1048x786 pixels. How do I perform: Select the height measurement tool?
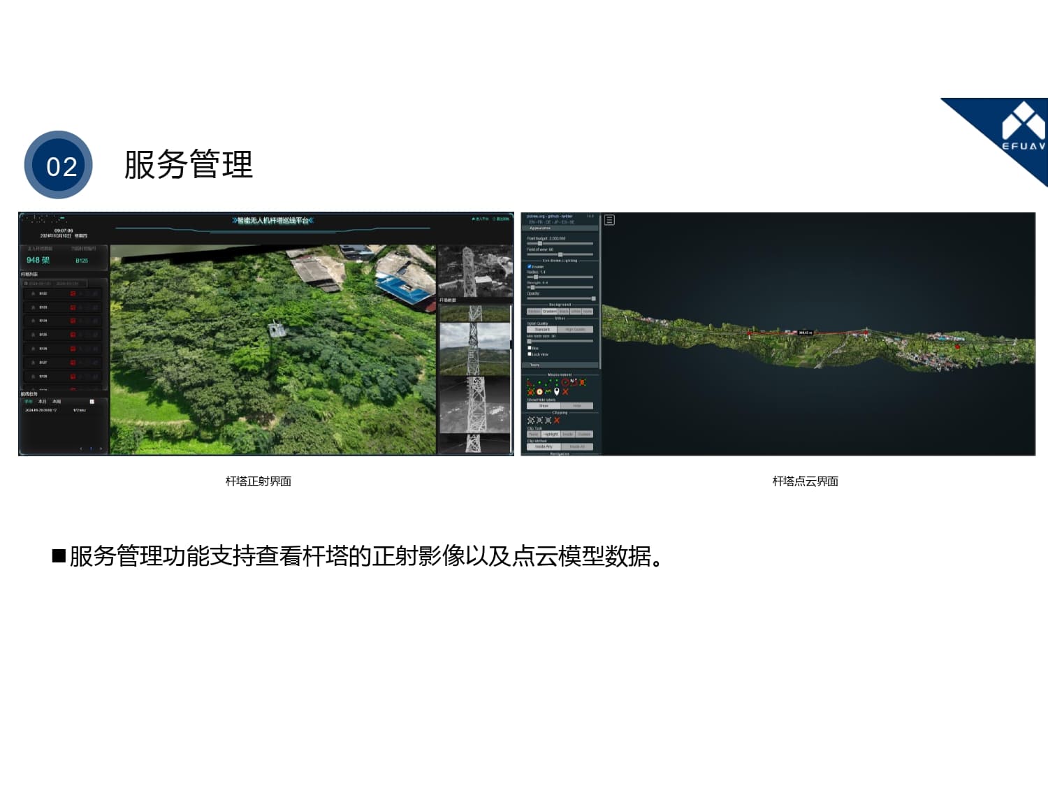[x=557, y=382]
